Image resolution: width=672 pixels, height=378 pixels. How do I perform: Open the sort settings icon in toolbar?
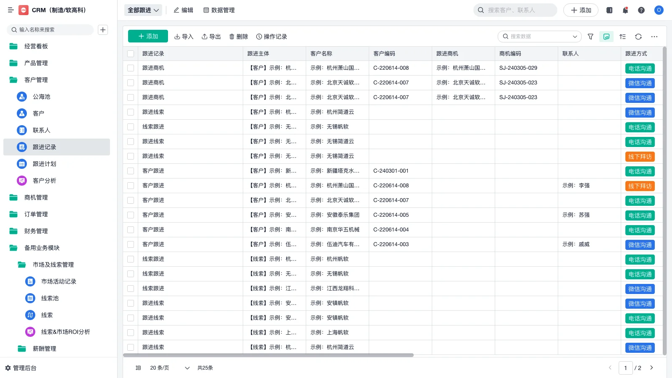(x=622, y=37)
